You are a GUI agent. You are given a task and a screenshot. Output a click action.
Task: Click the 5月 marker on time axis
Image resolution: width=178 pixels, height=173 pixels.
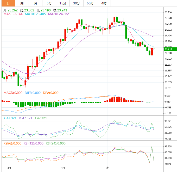107,168
